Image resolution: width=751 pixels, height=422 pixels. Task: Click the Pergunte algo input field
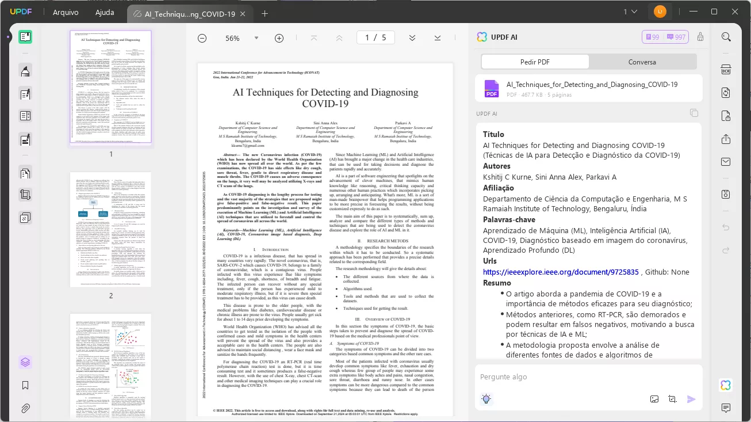pyautogui.click(x=589, y=377)
